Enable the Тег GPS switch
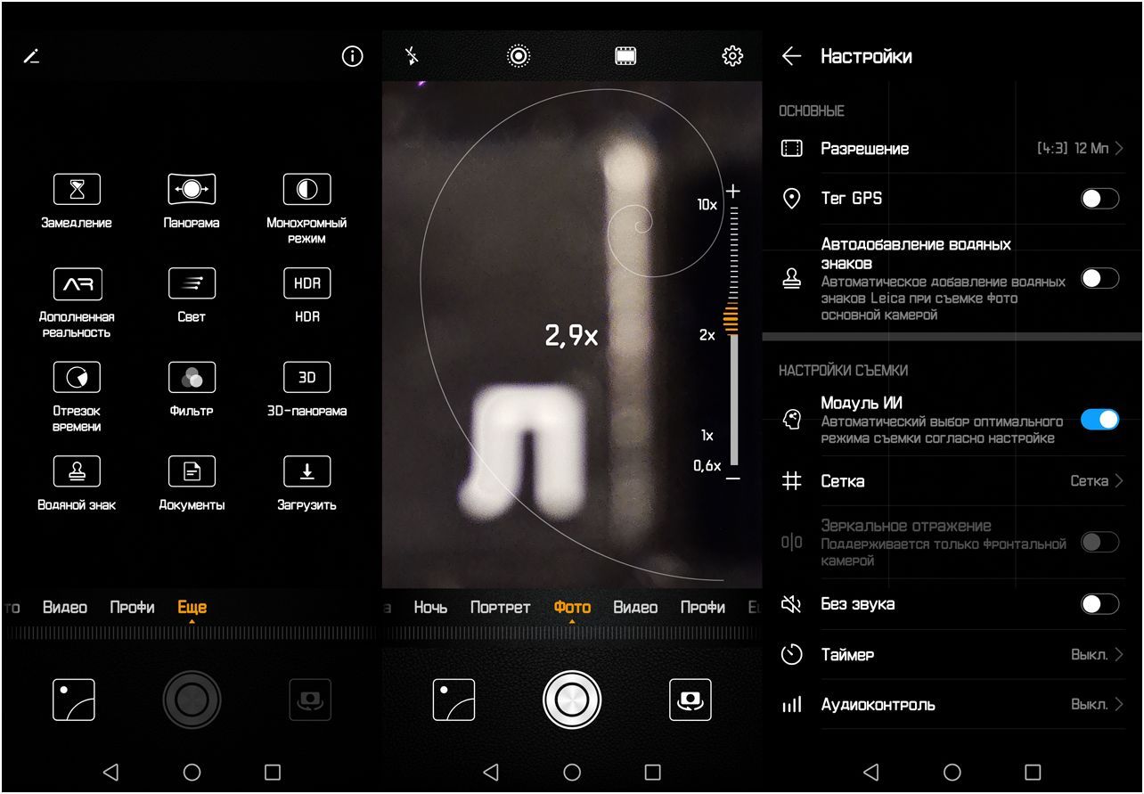The height and width of the screenshot is (794, 1144). tap(1099, 199)
